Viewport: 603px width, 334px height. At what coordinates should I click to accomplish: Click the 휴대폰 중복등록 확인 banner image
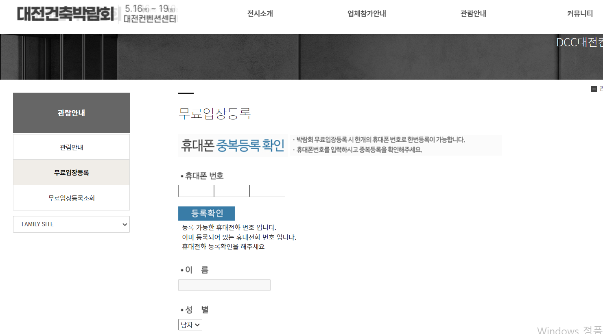232,145
